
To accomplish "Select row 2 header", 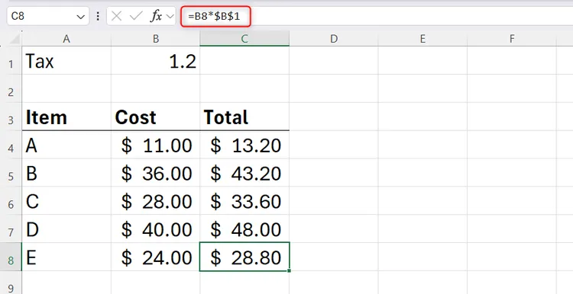I will point(11,88).
